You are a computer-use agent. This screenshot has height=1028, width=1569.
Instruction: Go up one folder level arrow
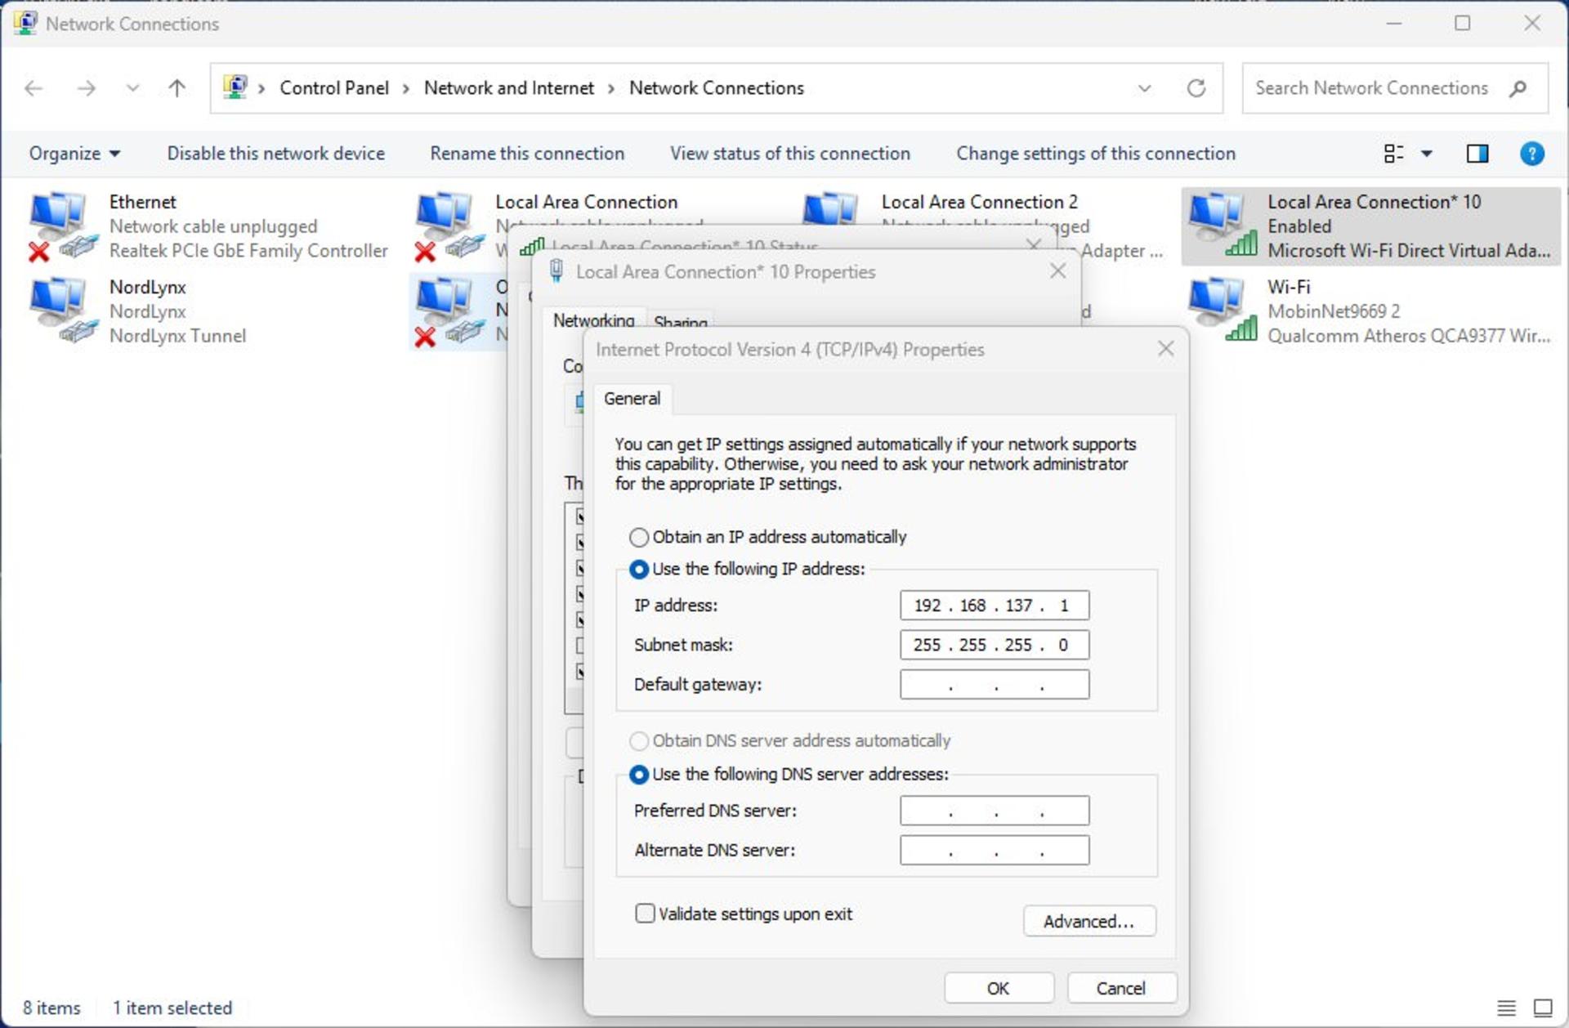coord(177,88)
